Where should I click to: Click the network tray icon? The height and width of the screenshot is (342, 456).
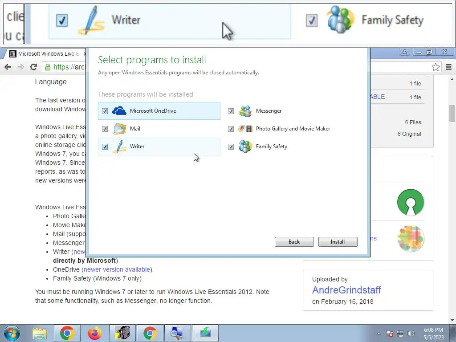coord(400,334)
